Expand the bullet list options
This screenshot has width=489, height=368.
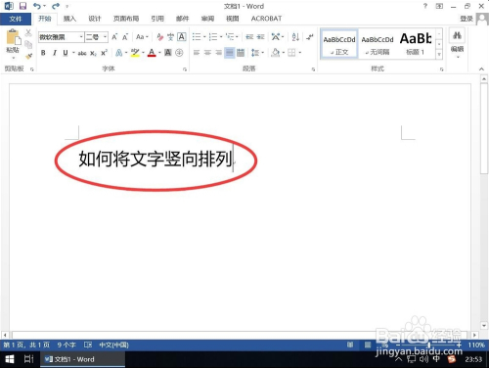[204, 37]
